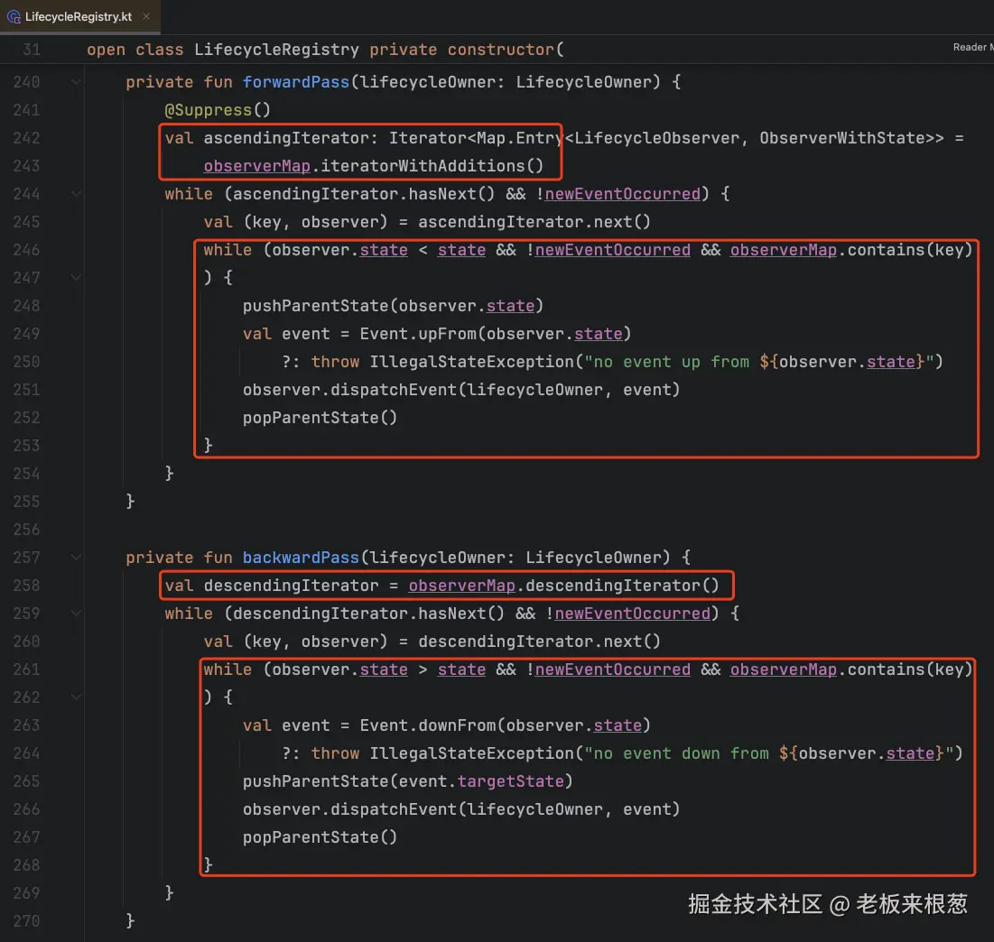This screenshot has height=942, width=994.
Task: Click iteratorWithAdditions() call on line 243
Action: coord(432,166)
